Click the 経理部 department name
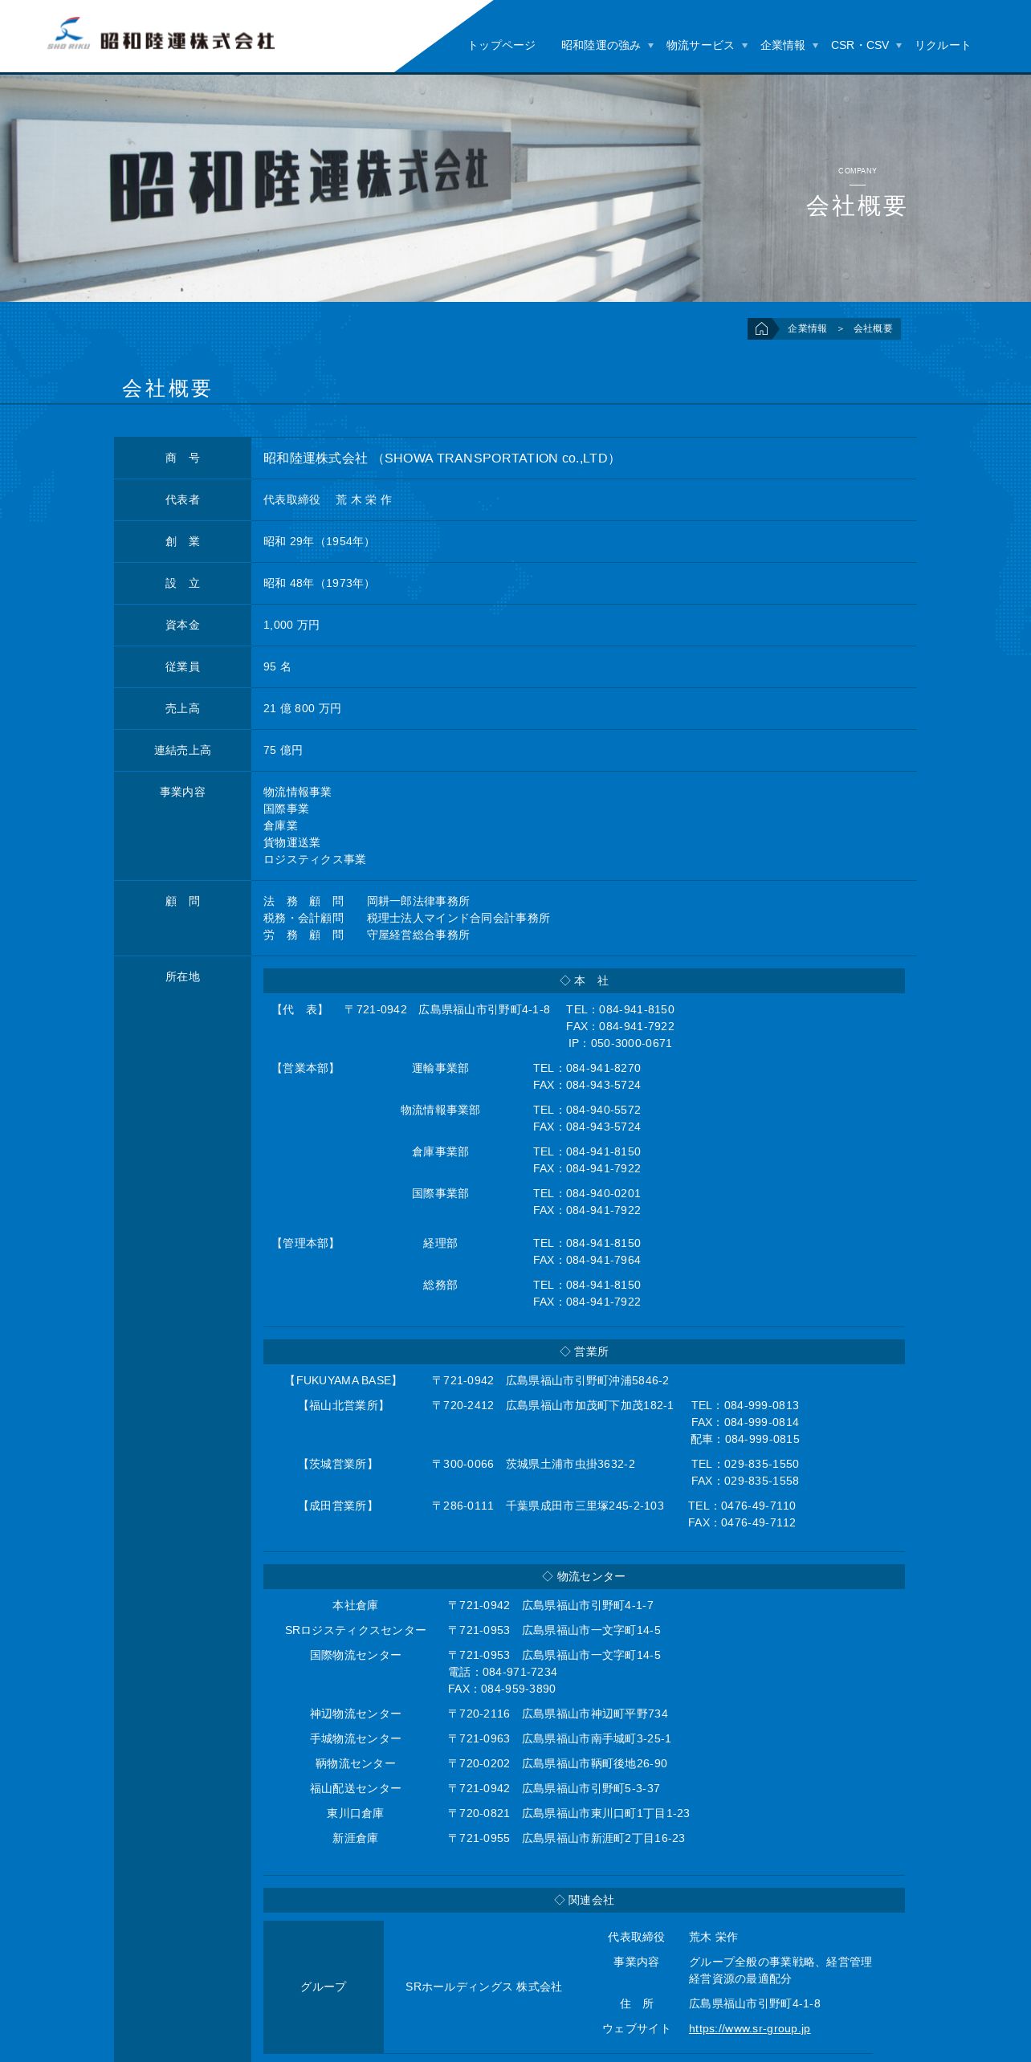 [x=440, y=1243]
